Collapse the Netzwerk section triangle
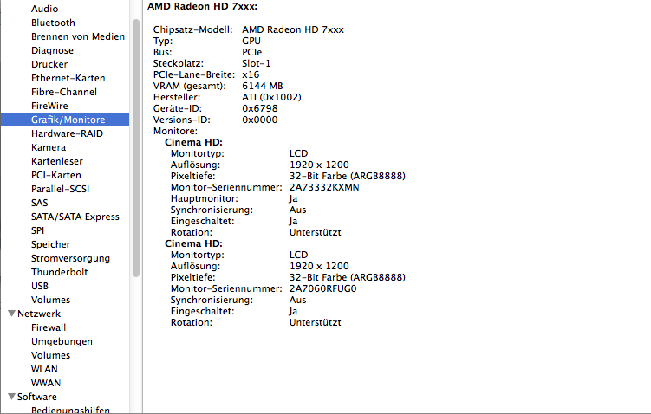Image resolution: width=651 pixels, height=414 pixels. (x=11, y=314)
